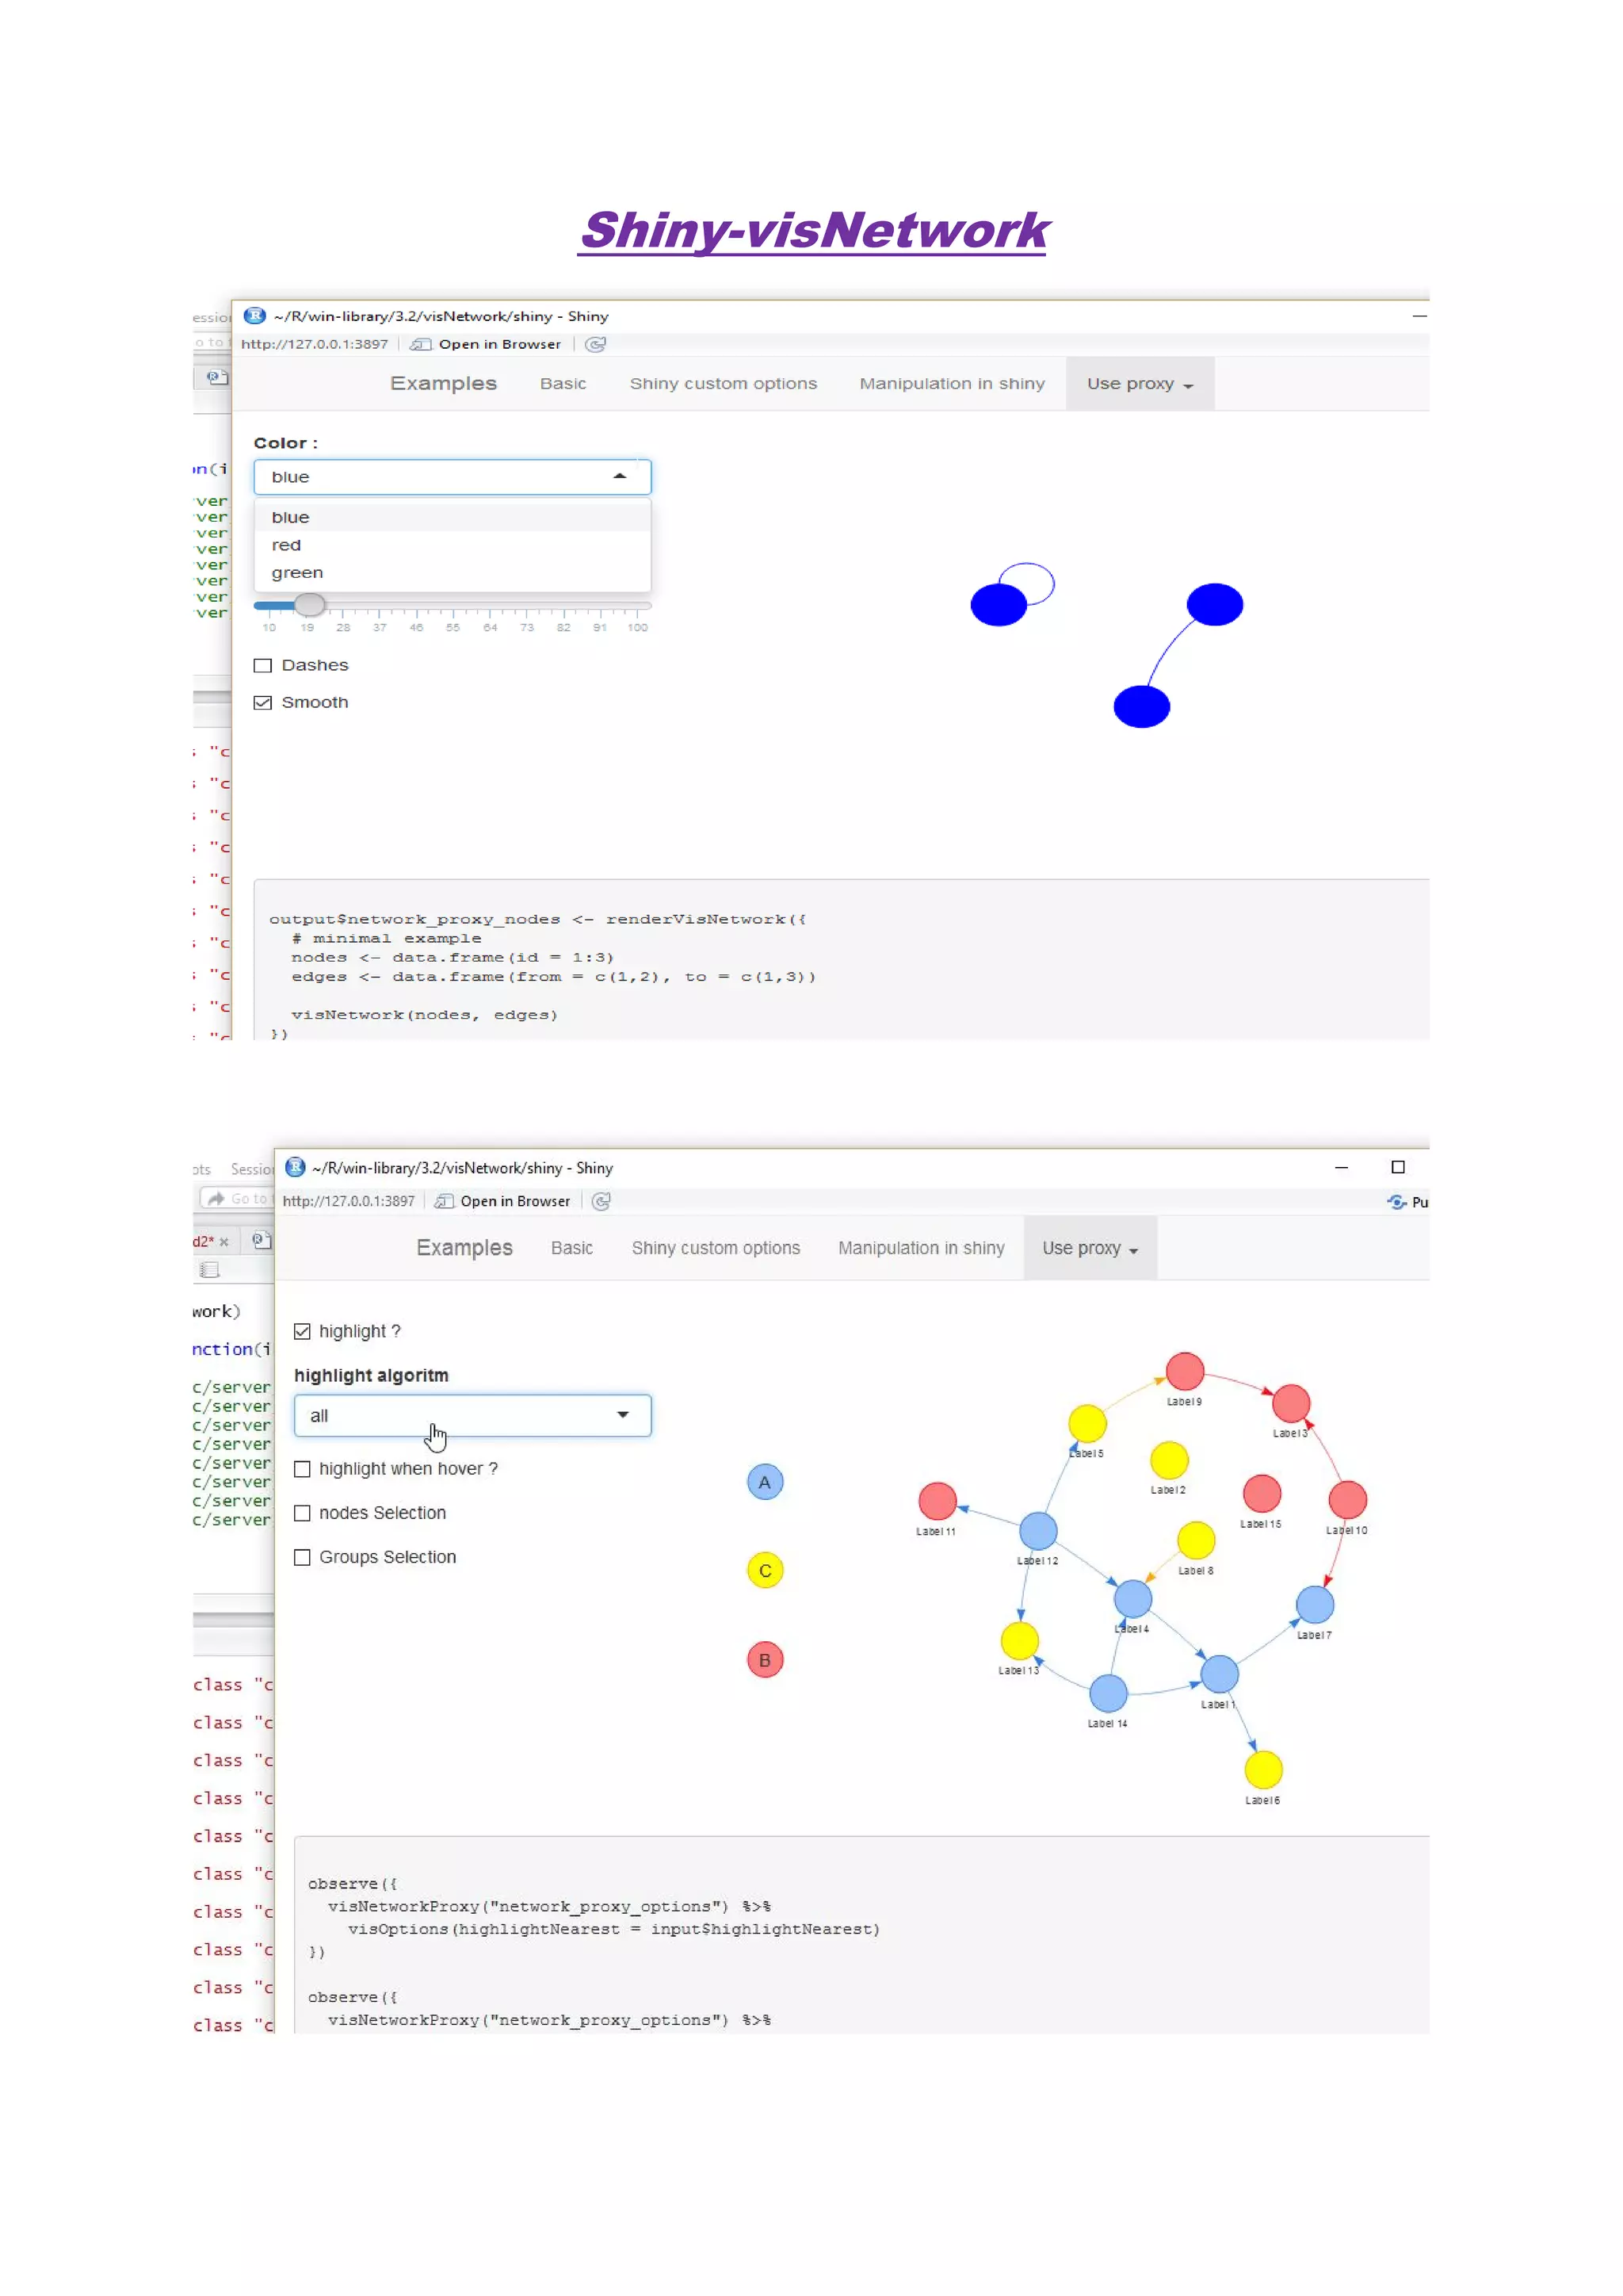Click the R logo in the highlight example title bar
Screen dimensions: 1623x2296
coord(295,1167)
